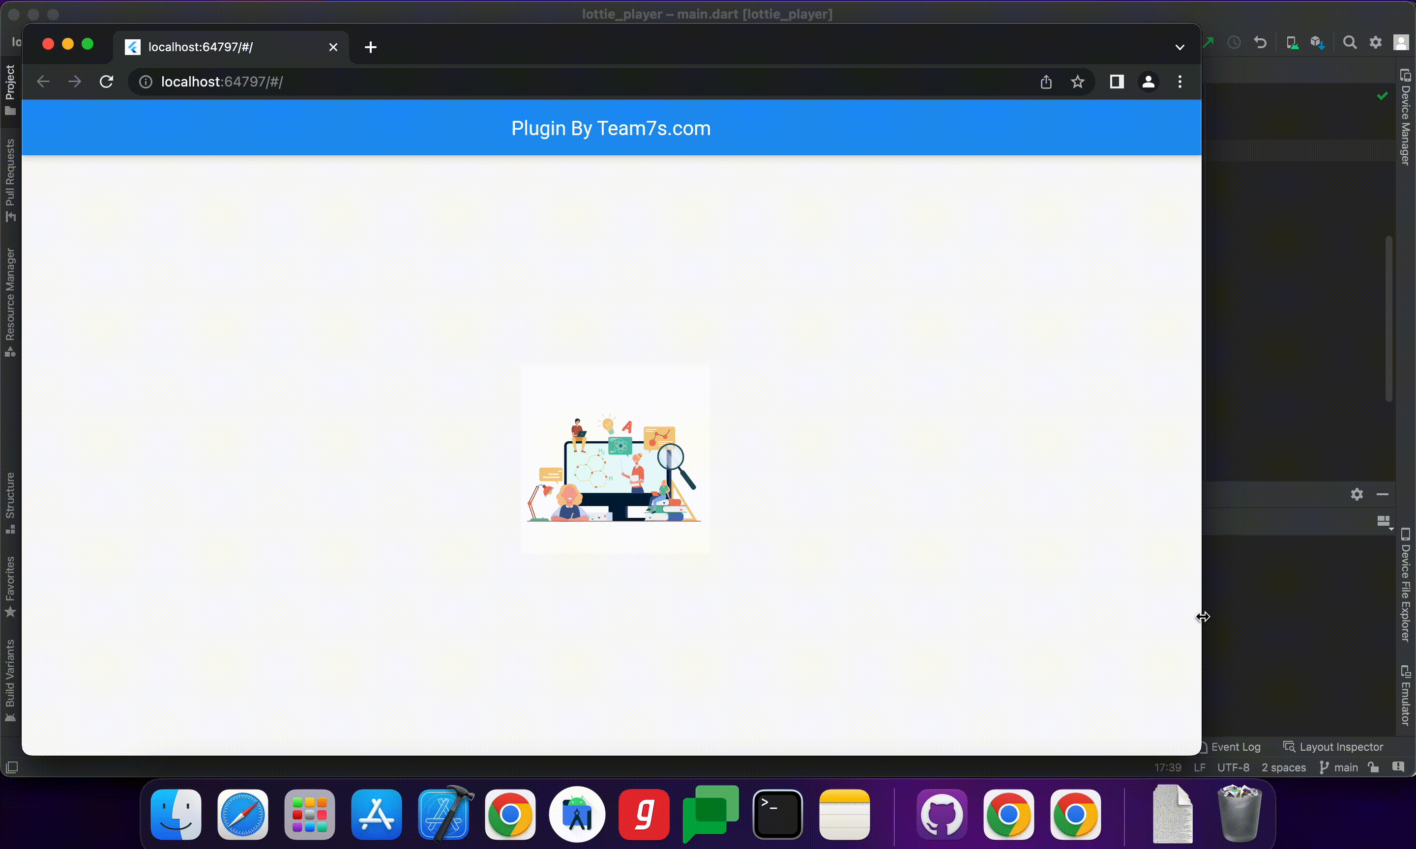Toggle the Emulator side panel
This screenshot has height=849, width=1416.
click(x=1405, y=695)
